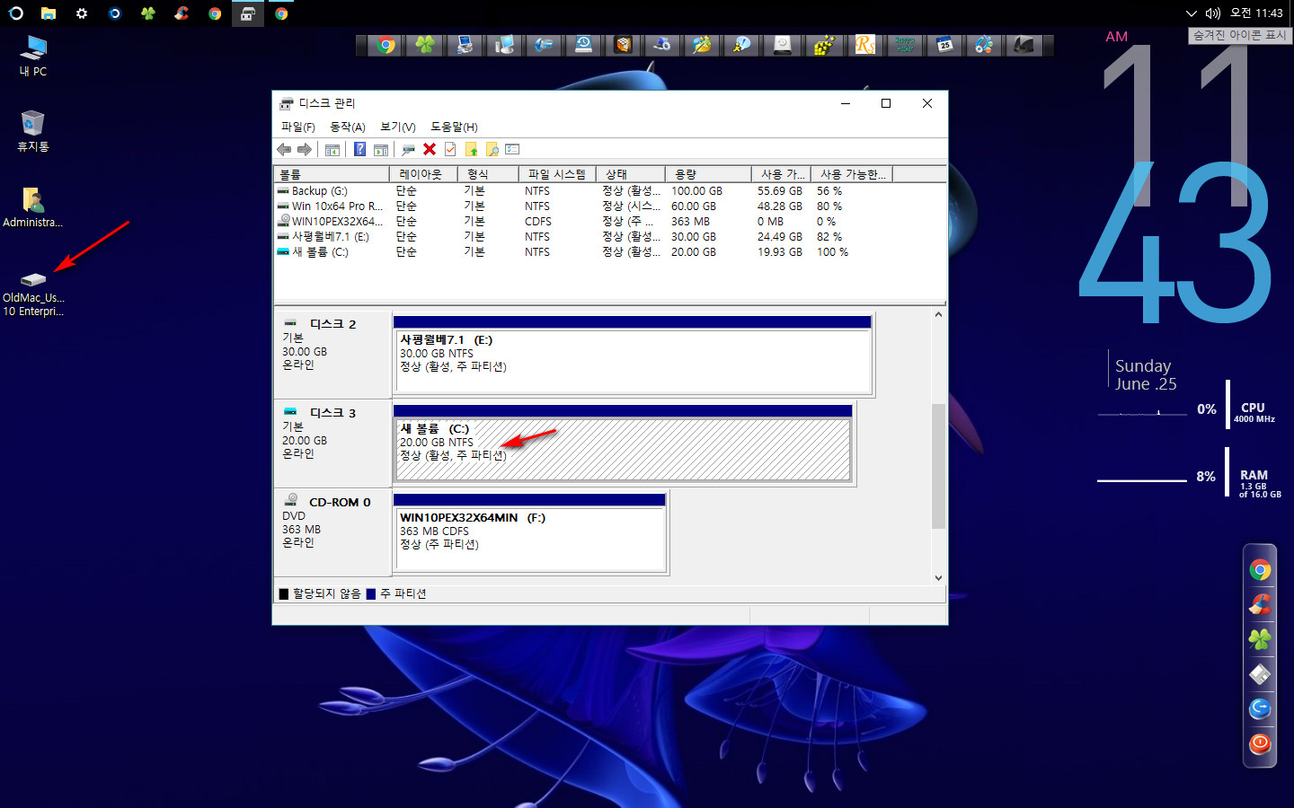The width and height of the screenshot is (1294, 808).
Task: Click the Forward arrow in Disk Management toolbar
Action: [x=305, y=149]
